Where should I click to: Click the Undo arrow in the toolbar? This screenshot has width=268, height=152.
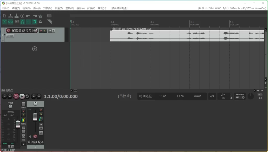[28, 16]
